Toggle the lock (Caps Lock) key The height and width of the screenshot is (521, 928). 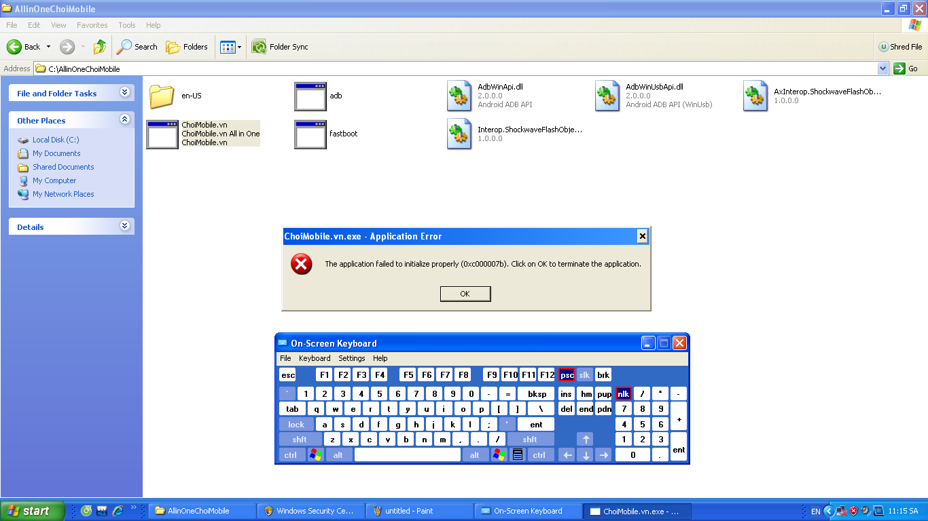(x=296, y=425)
